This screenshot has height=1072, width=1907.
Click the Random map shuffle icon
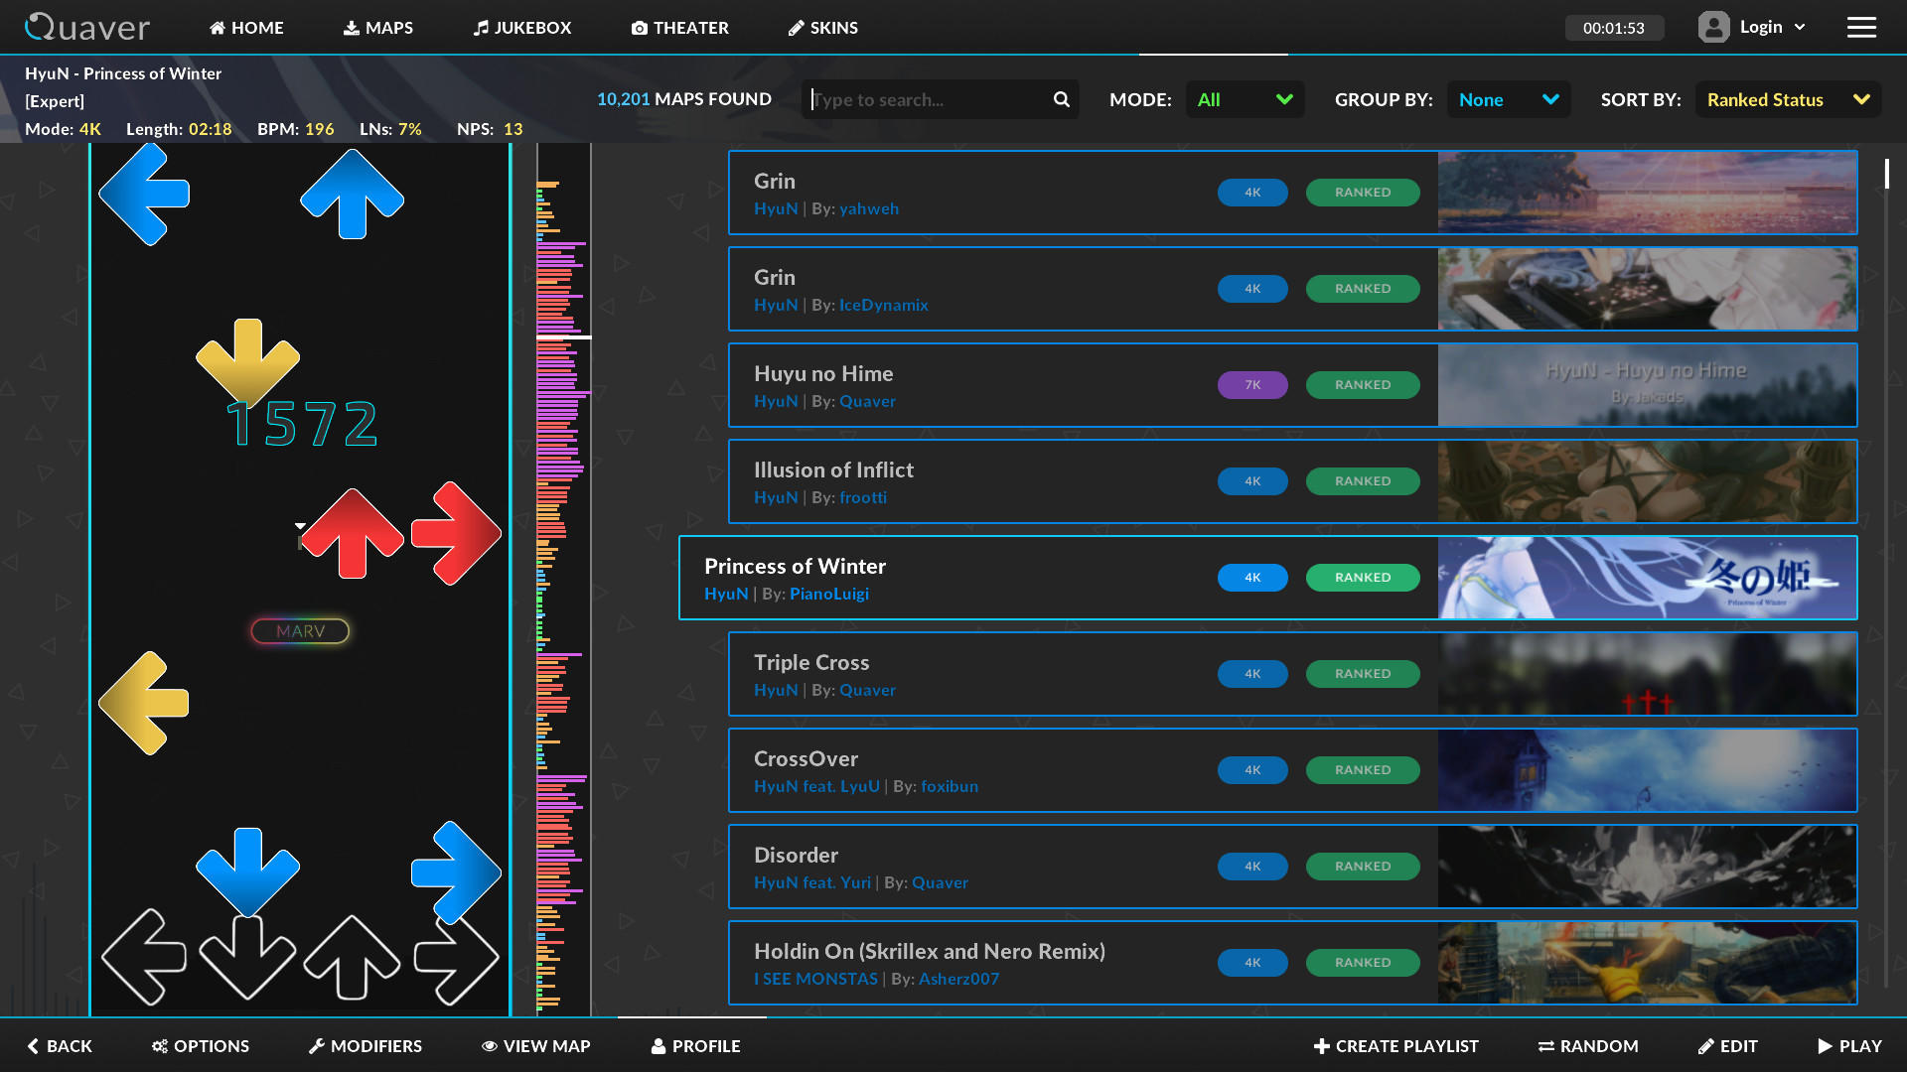point(1546,1045)
